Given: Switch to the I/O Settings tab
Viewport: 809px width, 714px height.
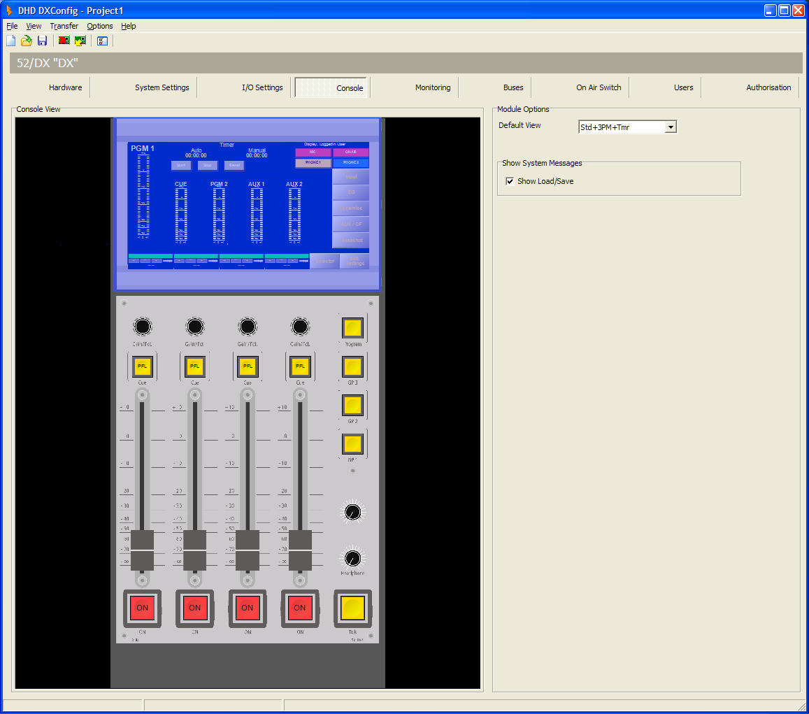Looking at the screenshot, I should coord(262,87).
